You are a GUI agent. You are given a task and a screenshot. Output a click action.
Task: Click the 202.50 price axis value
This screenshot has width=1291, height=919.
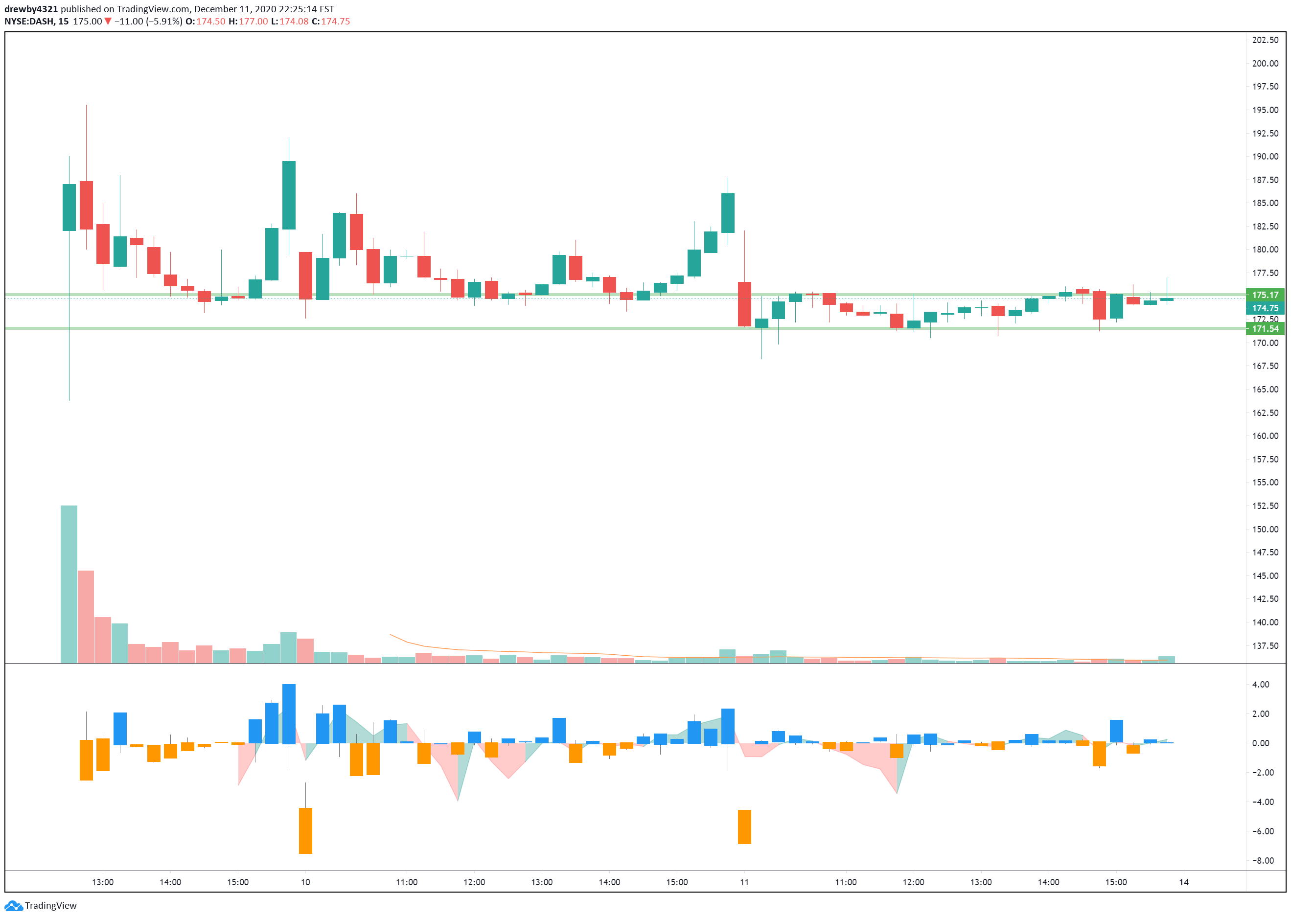tap(1265, 40)
